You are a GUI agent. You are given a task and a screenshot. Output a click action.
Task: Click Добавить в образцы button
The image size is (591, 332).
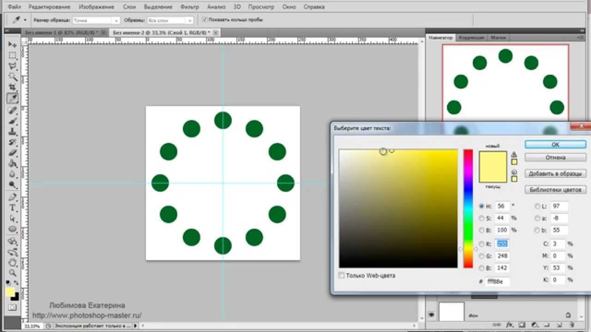pos(555,174)
